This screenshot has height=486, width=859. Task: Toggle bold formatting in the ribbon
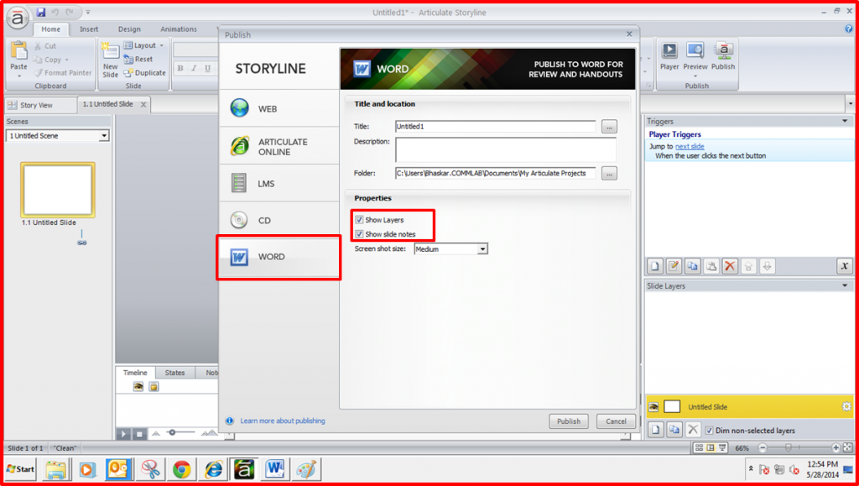pos(180,69)
